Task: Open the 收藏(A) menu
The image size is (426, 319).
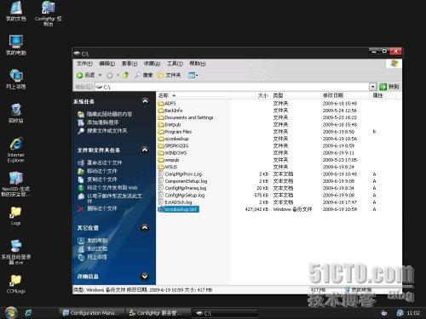Action: click(x=152, y=64)
